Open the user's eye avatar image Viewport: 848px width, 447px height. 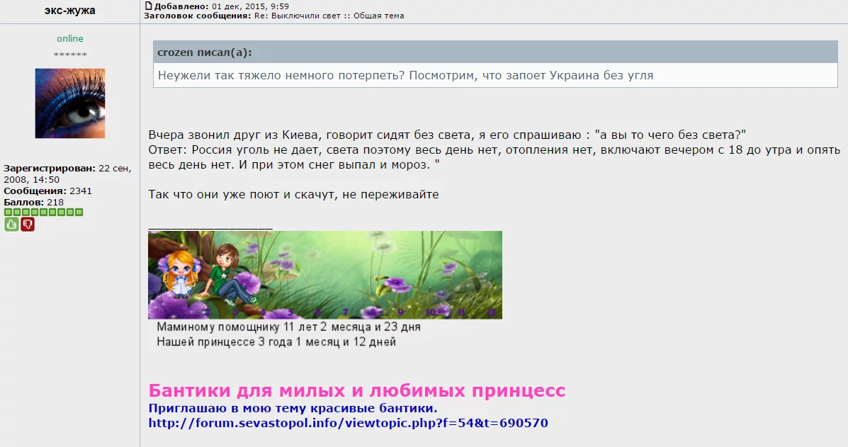click(x=69, y=102)
